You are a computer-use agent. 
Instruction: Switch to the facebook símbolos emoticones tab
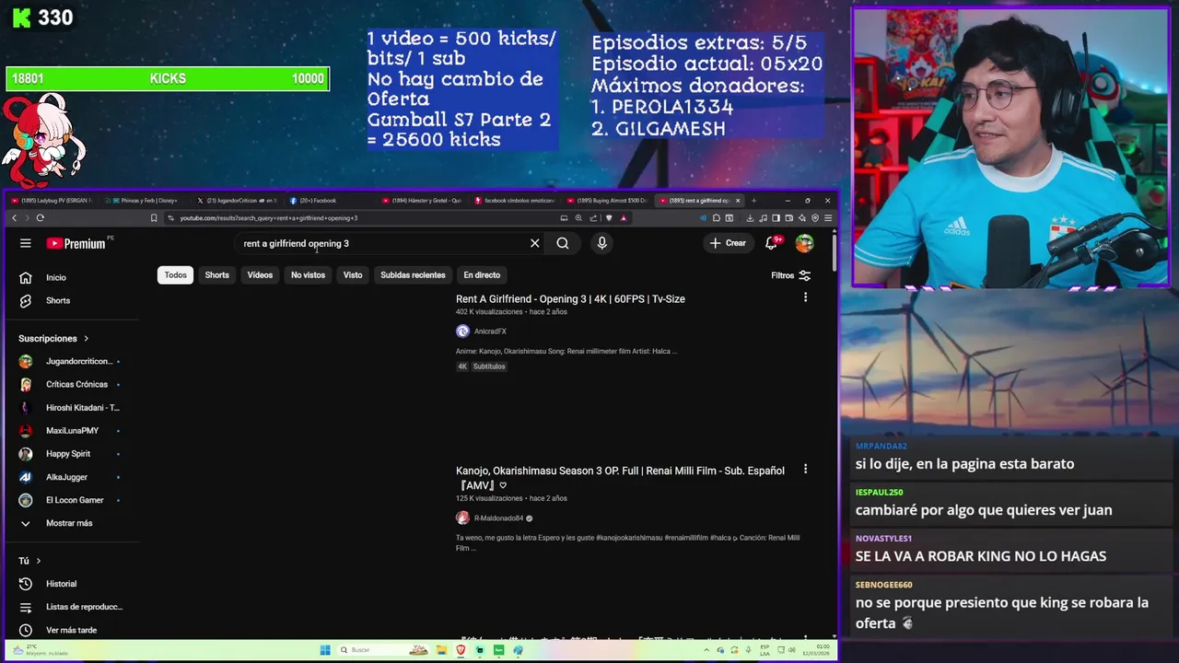pos(514,200)
